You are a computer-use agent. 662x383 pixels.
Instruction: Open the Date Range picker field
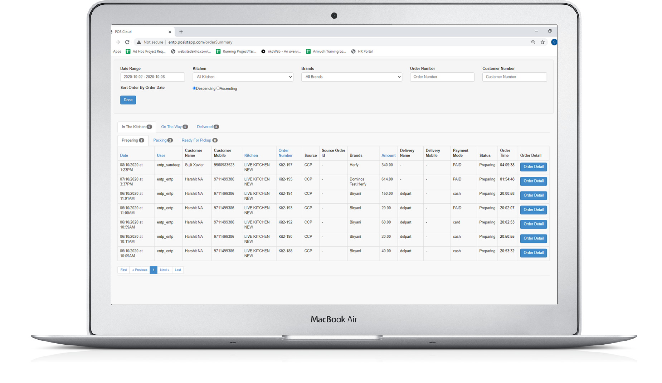(152, 77)
